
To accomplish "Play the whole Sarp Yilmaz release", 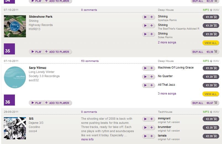I will coord(36,103).
